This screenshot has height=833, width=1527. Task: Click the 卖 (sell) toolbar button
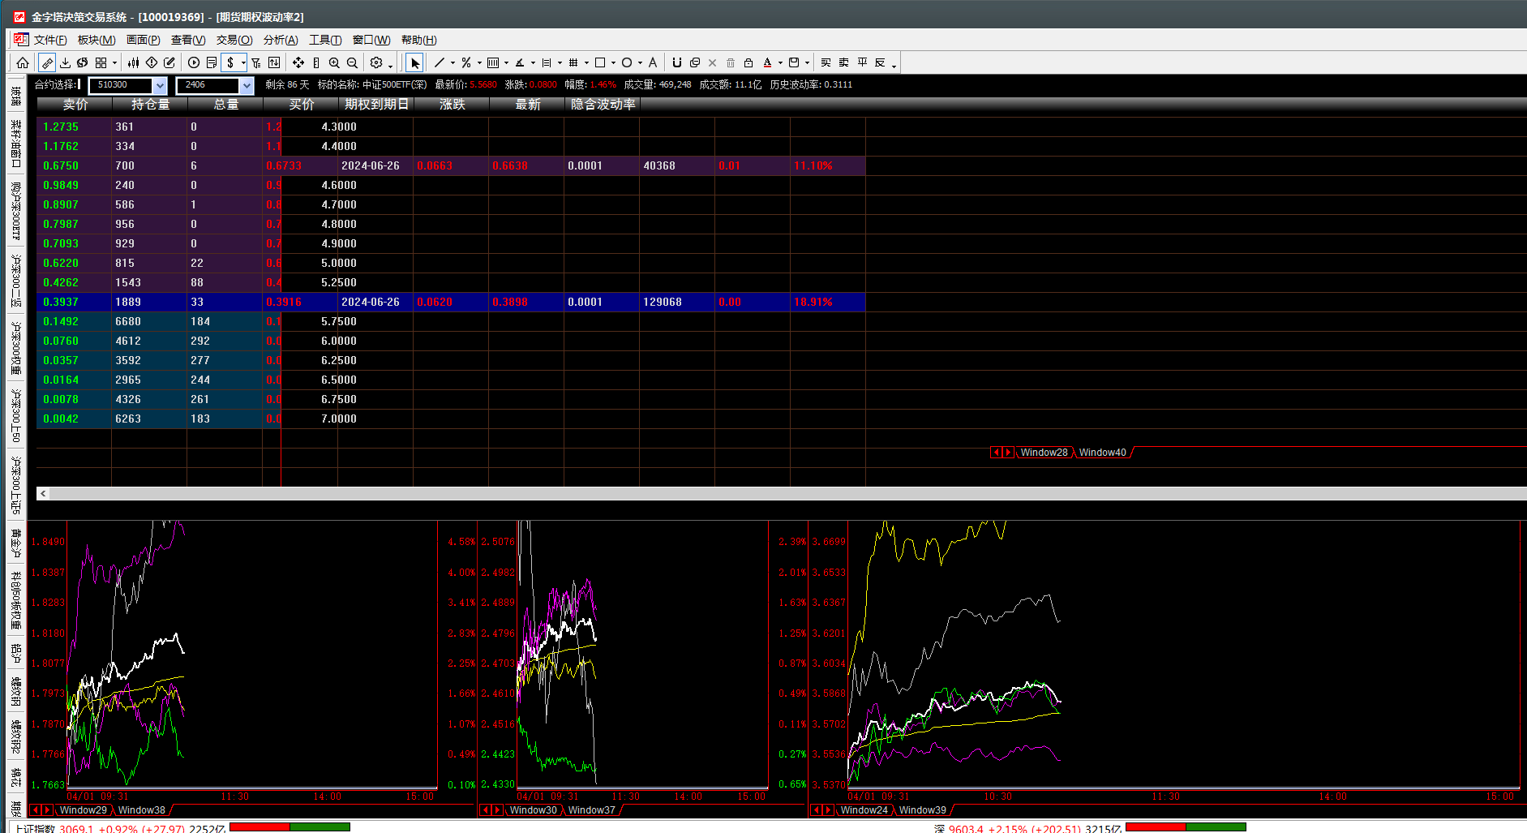tap(844, 62)
